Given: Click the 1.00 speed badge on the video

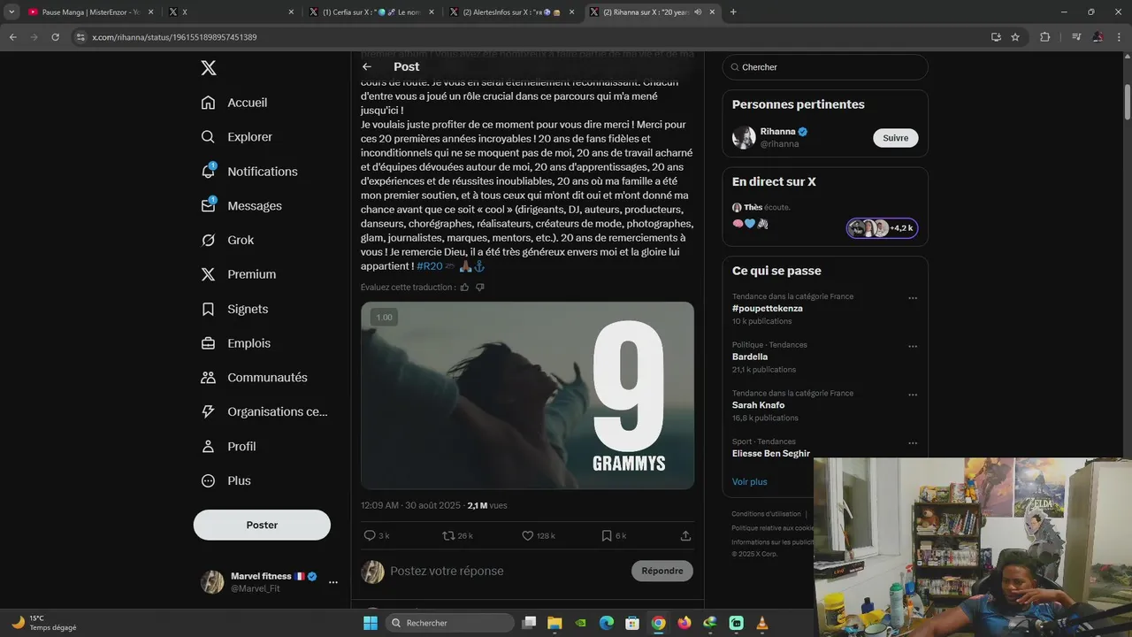Looking at the screenshot, I should click(384, 318).
